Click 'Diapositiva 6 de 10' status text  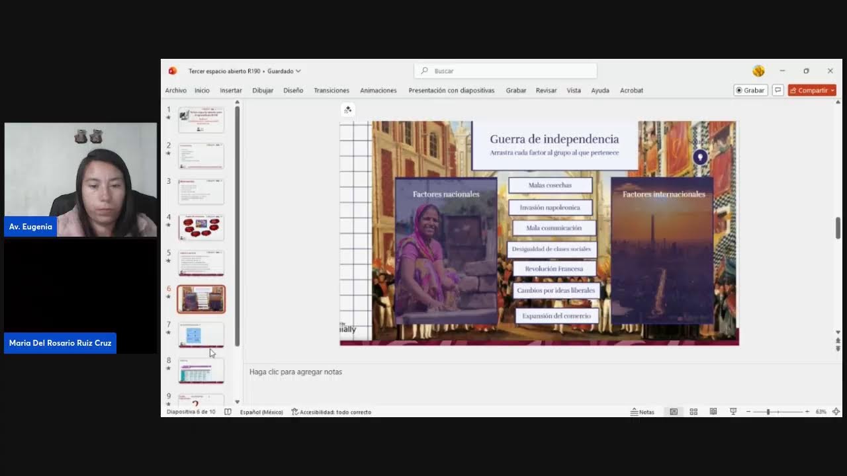(x=191, y=411)
